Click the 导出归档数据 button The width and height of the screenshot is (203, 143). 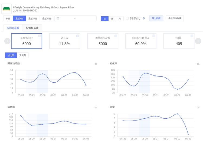point(175,18)
